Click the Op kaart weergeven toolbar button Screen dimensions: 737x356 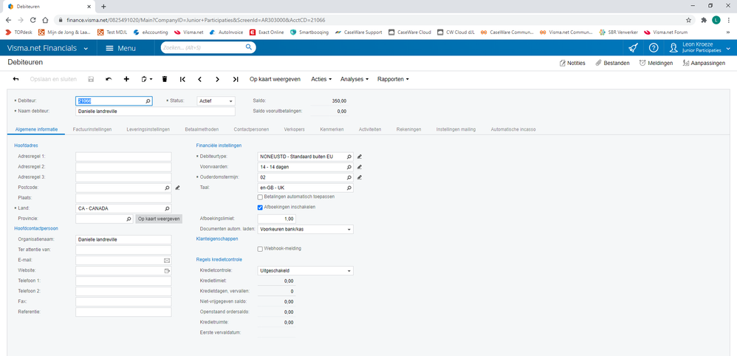click(275, 79)
